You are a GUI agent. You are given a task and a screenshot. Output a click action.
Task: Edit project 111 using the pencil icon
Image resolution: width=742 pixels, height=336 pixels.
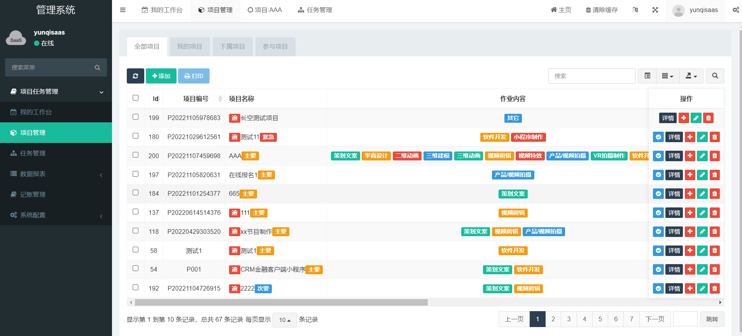(702, 213)
